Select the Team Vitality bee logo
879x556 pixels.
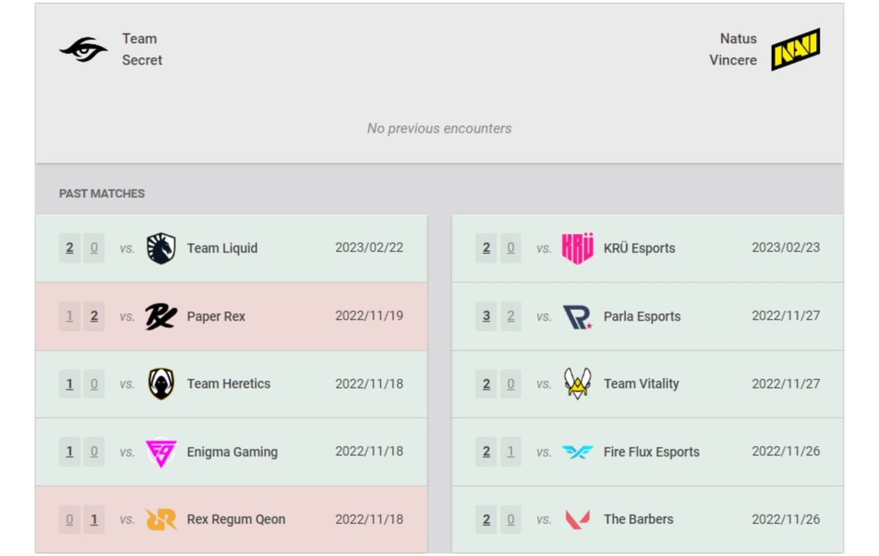[579, 383]
